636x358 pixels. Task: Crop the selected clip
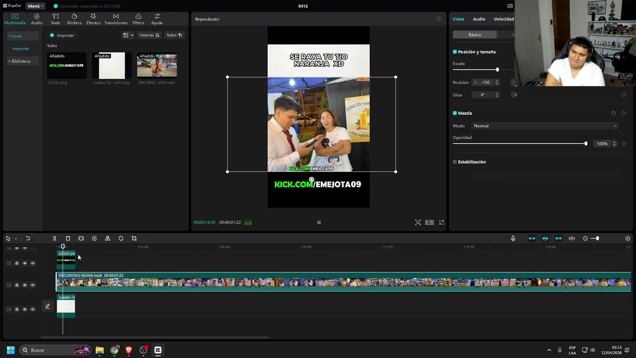point(134,239)
